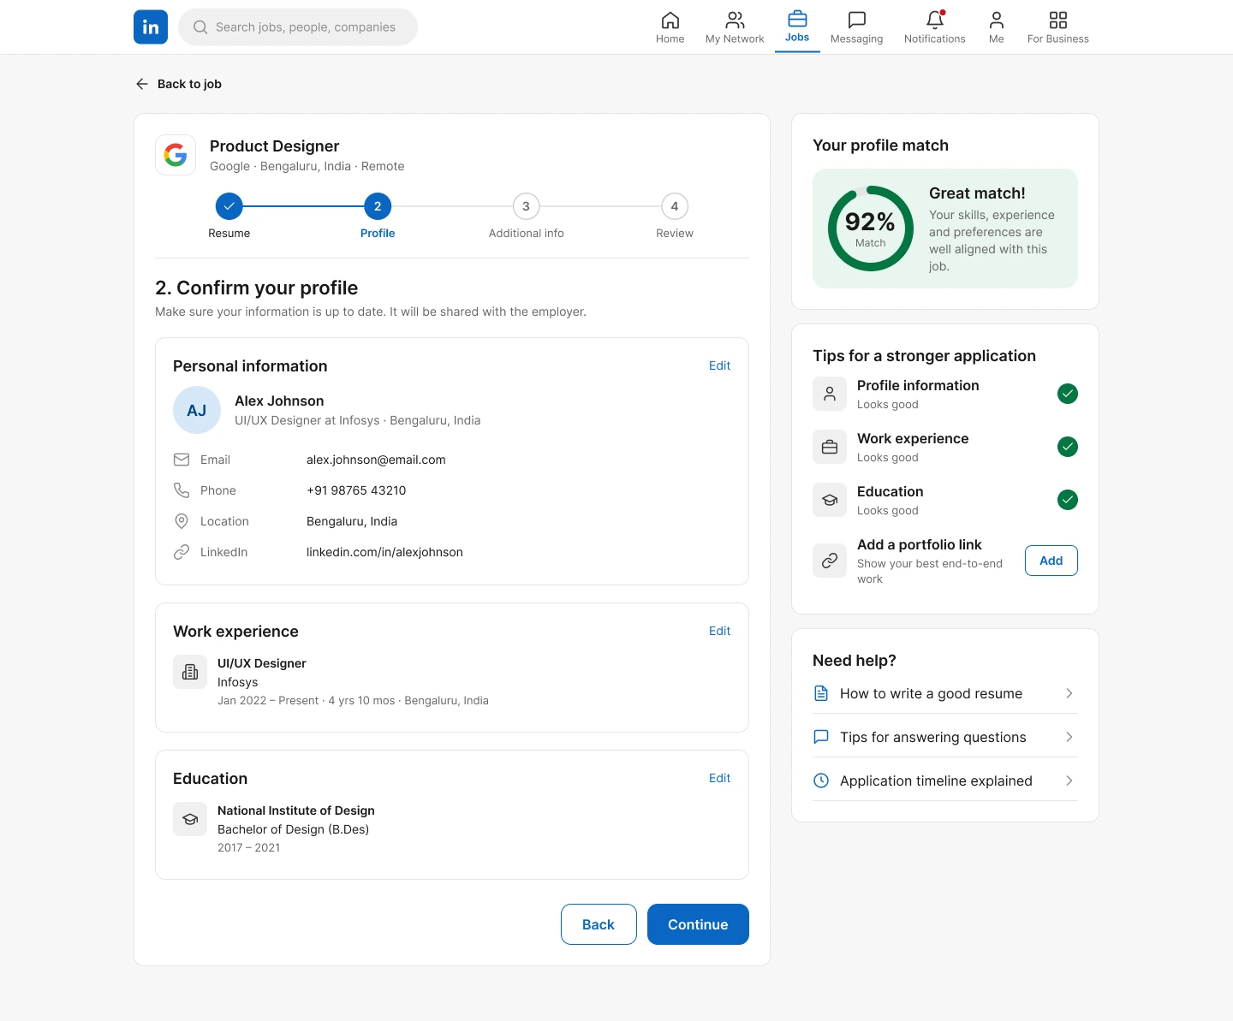Click the search magnifier icon
Image resolution: width=1233 pixels, height=1021 pixels.
click(x=200, y=27)
